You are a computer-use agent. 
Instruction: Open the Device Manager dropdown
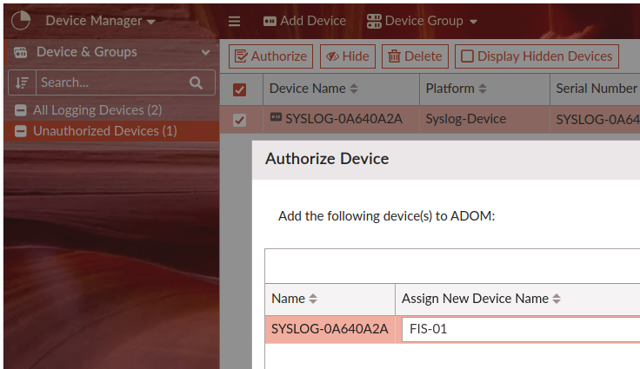(x=100, y=20)
